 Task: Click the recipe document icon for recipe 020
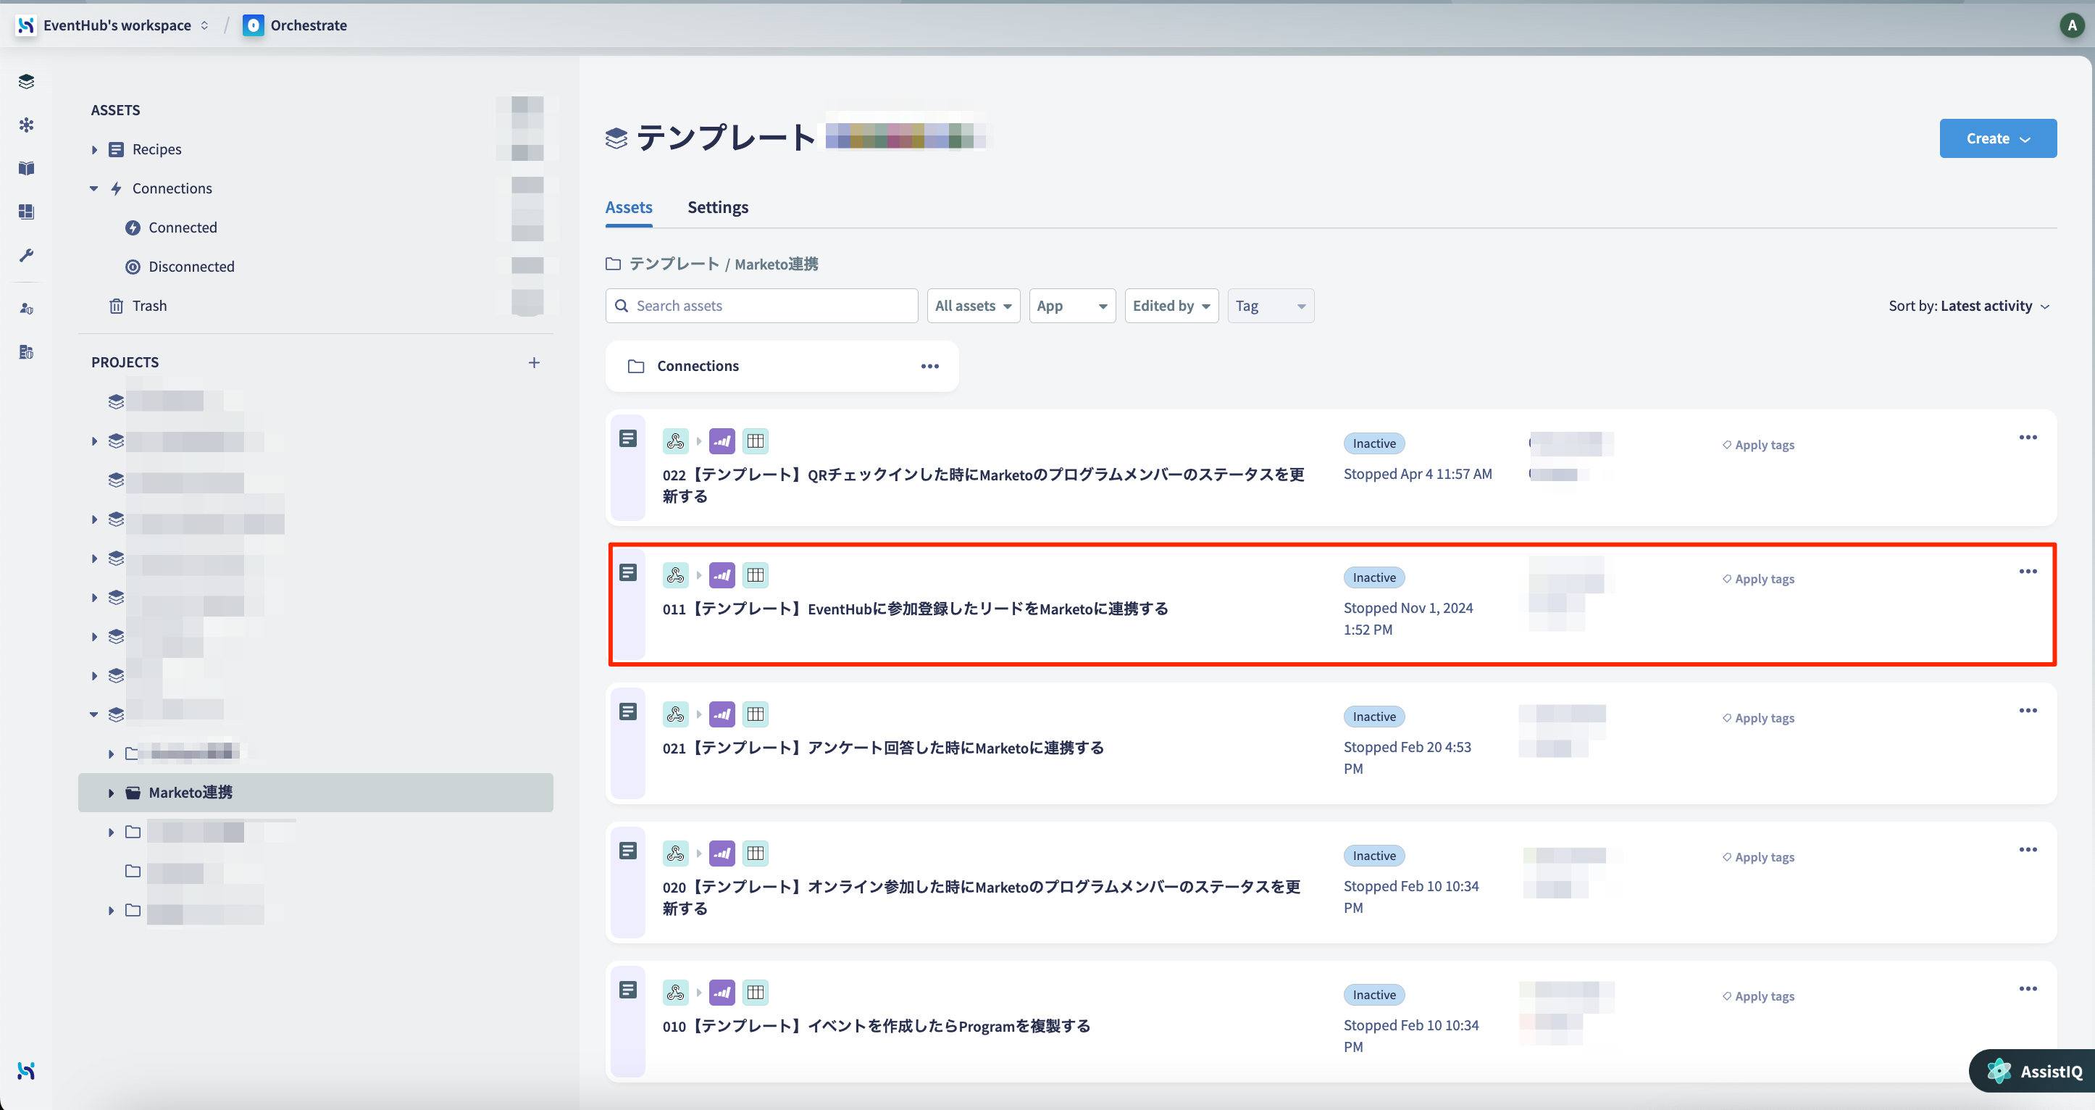[628, 851]
